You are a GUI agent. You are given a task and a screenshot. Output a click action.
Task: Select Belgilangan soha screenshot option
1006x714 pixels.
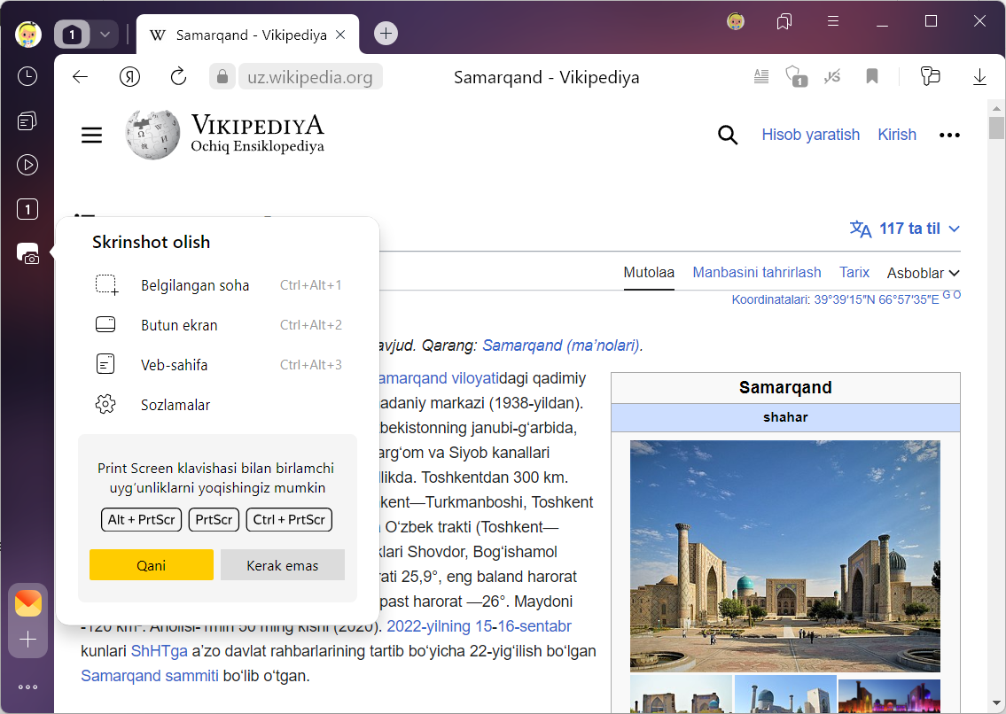195,285
